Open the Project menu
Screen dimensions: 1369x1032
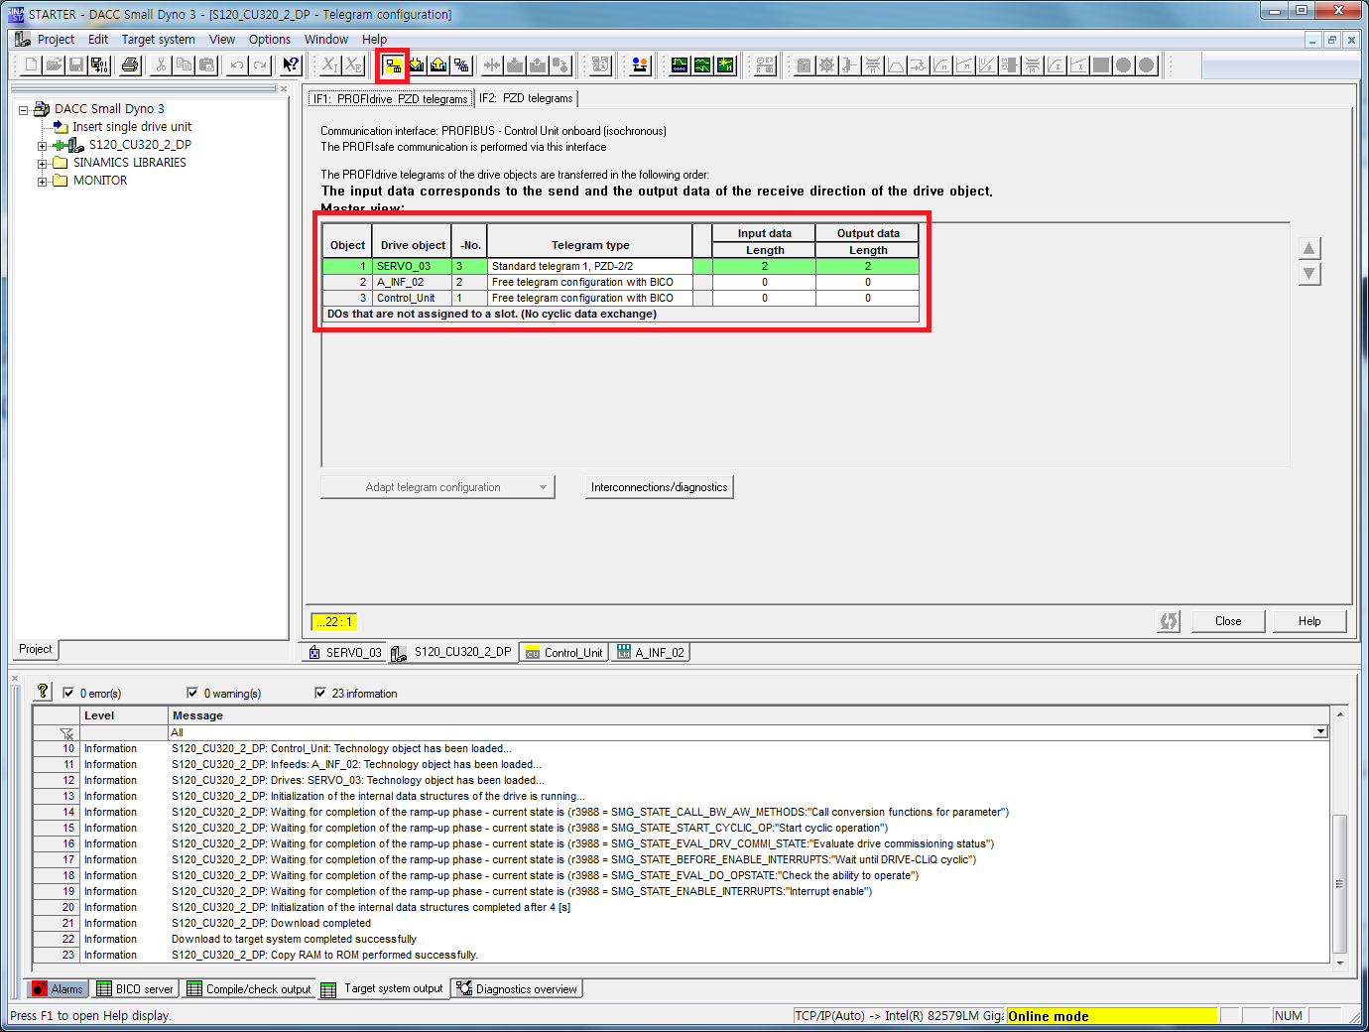coord(56,40)
